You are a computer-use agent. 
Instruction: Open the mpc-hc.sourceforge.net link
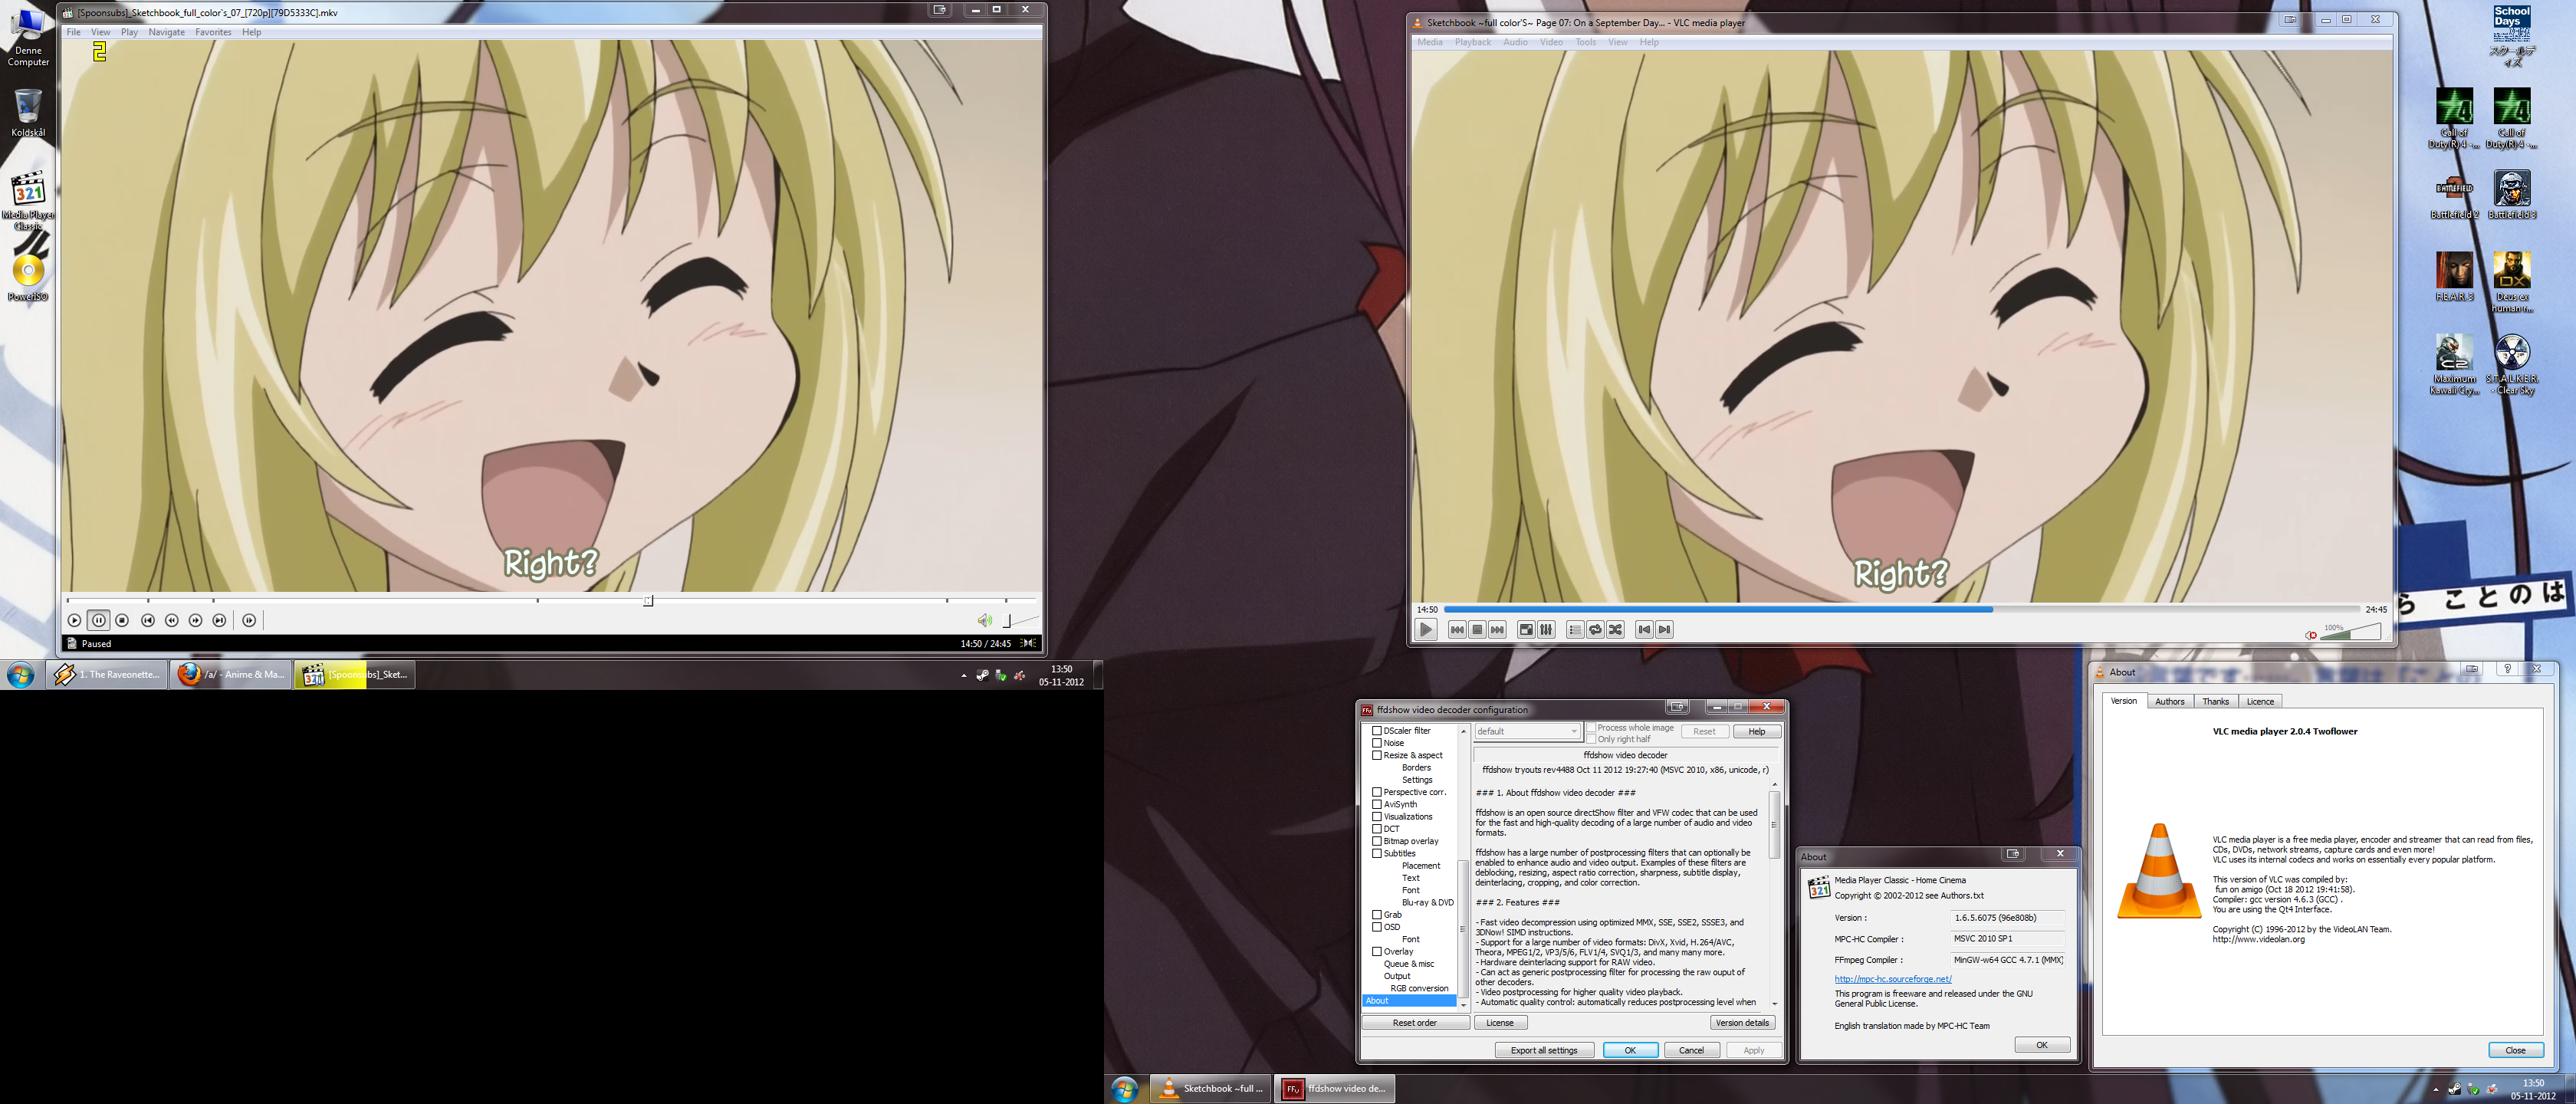click(1893, 979)
